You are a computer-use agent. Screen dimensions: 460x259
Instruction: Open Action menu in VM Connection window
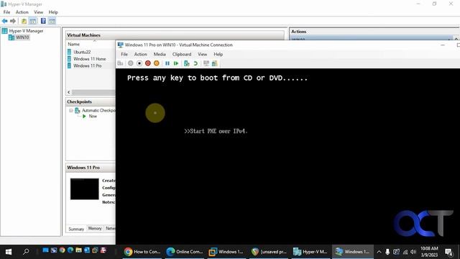[x=141, y=55]
